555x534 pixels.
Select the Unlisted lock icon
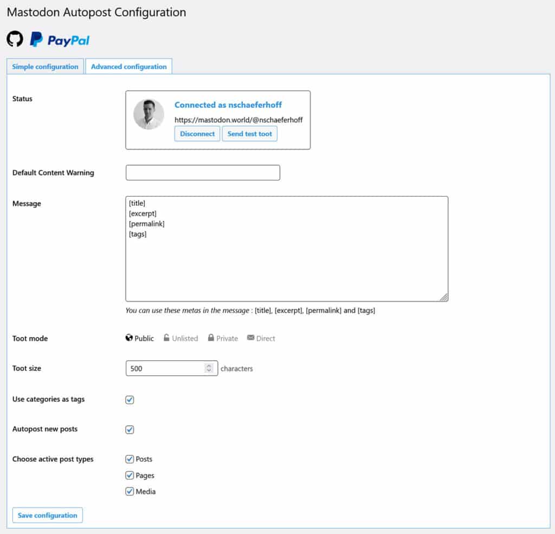(x=166, y=337)
